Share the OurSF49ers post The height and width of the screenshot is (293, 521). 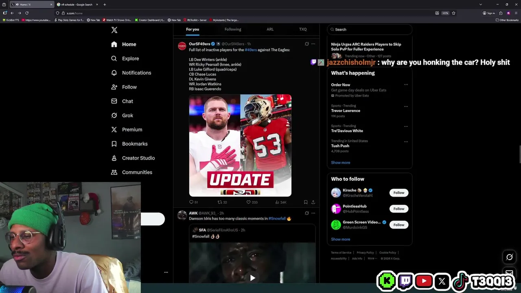click(313, 202)
